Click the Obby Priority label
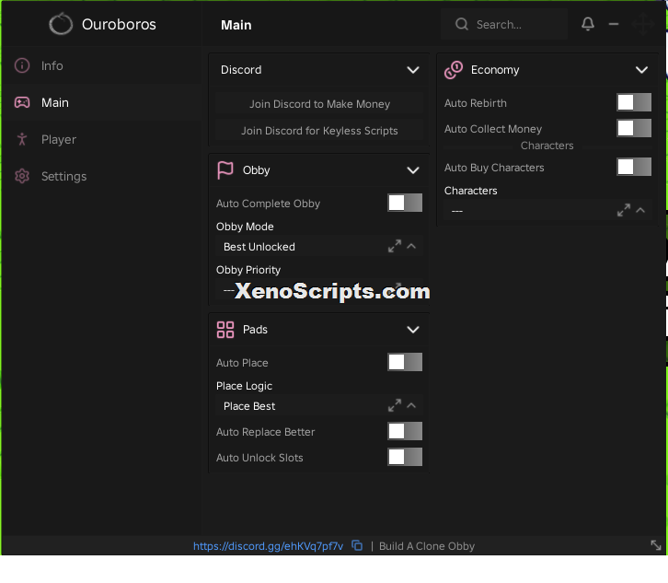This screenshot has height=583, width=668. [248, 270]
